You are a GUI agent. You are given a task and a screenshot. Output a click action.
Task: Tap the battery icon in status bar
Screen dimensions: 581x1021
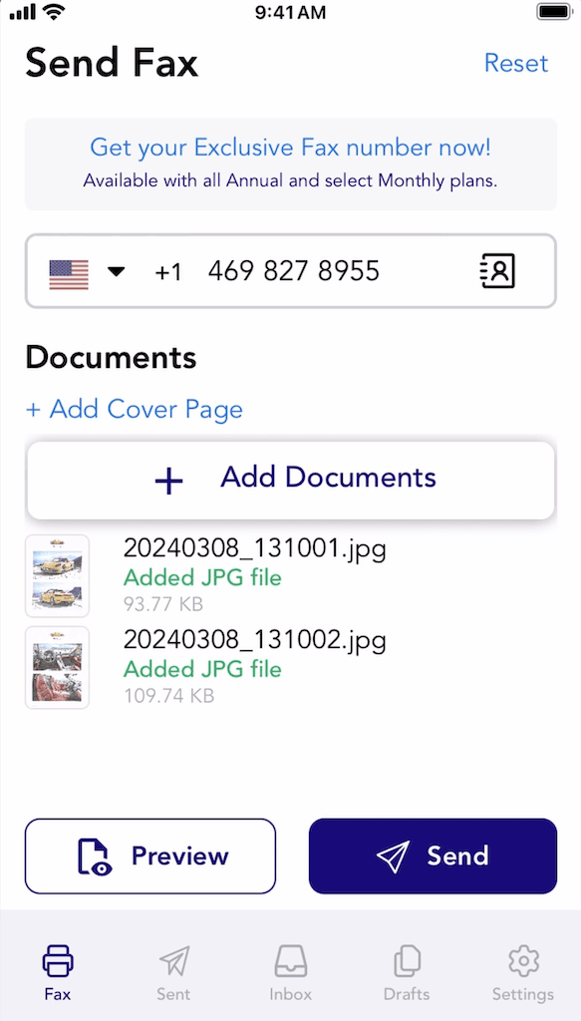coord(554,12)
